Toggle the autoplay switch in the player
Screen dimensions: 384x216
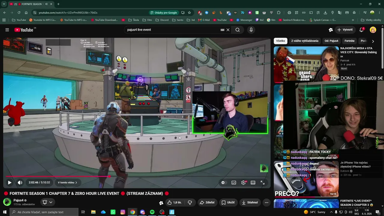(x=223, y=182)
